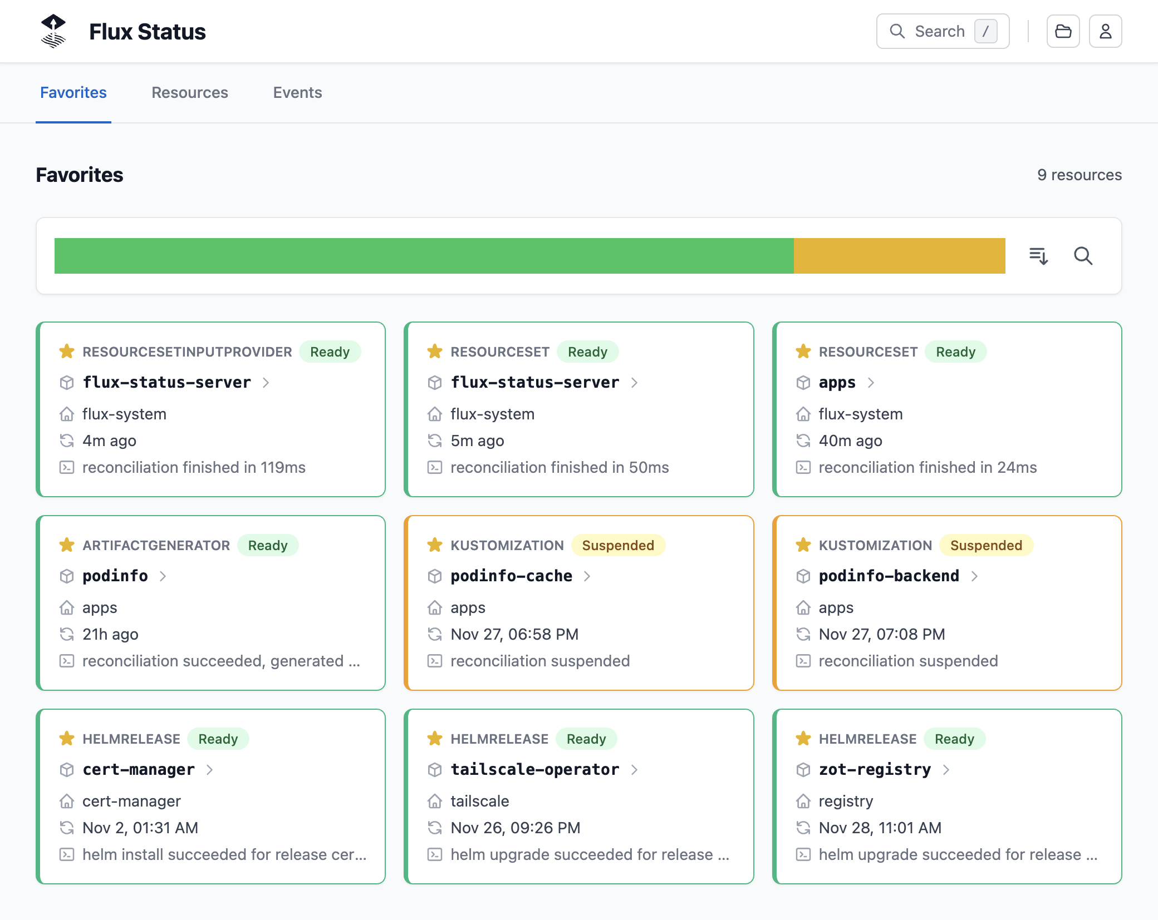The height and width of the screenshot is (920, 1158).
Task: Click cube icon beside podinfo-cache
Action: [435, 576]
